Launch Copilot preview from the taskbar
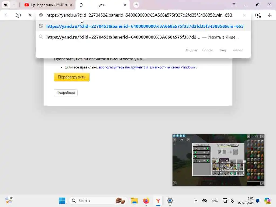This screenshot has width=276, height=207. tap(267, 201)
